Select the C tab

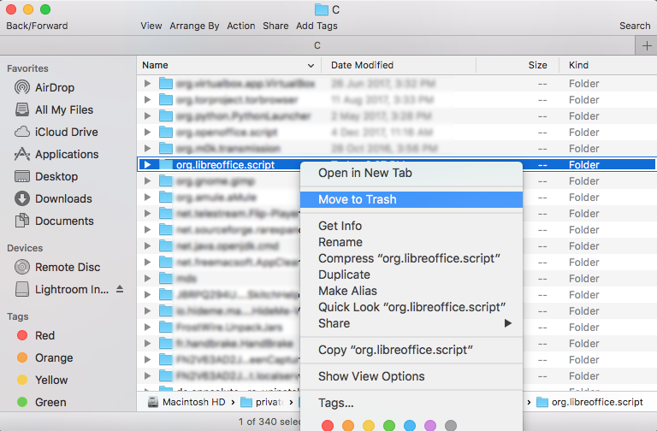pos(317,45)
